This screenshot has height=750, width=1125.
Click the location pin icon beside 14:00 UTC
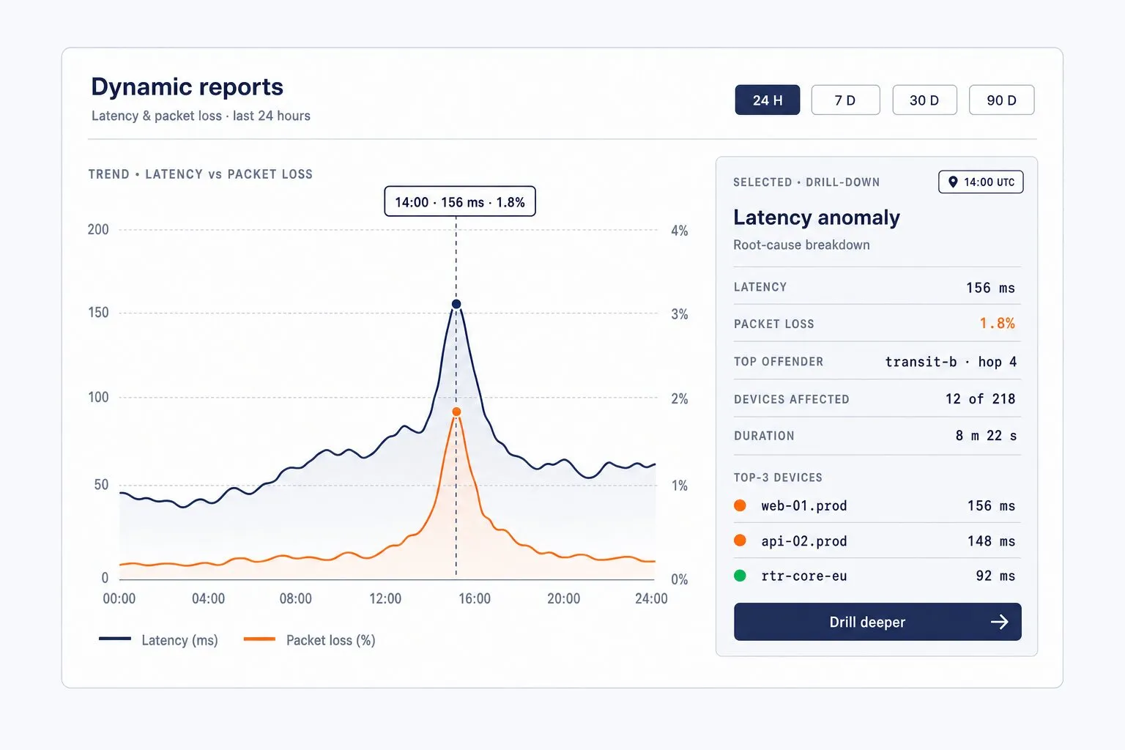(953, 182)
